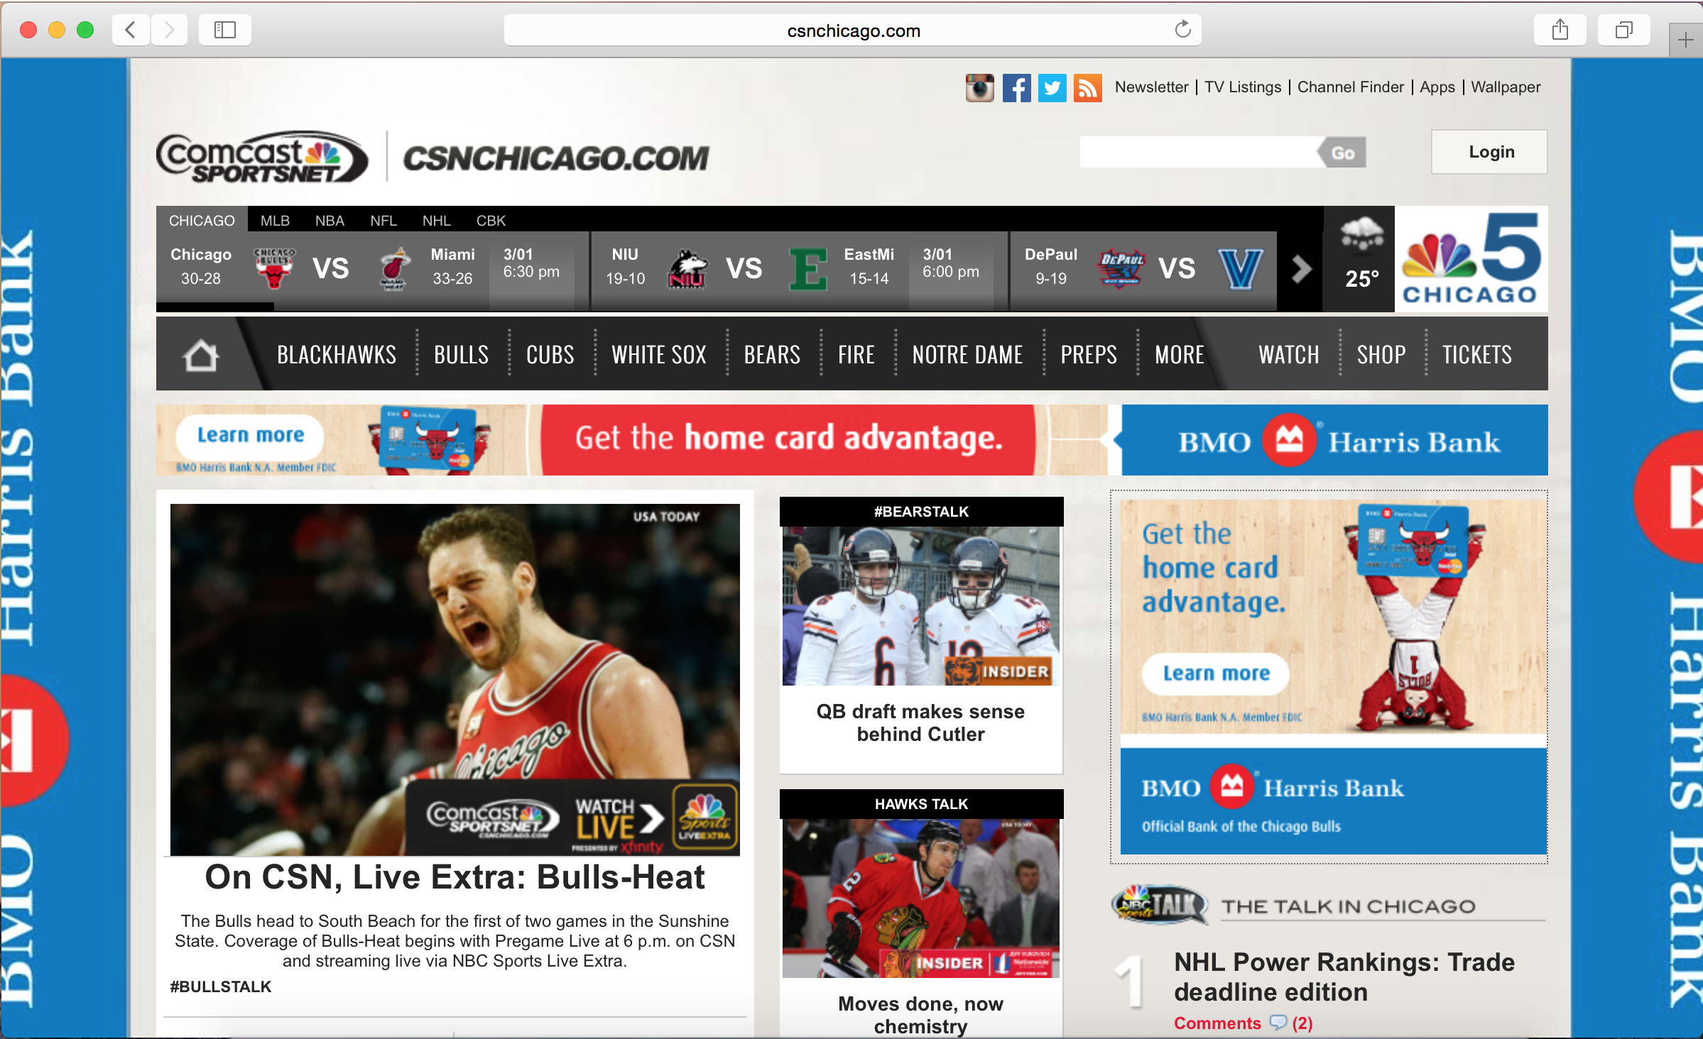Click the Comcast SportsNet logo
Screen dimensions: 1703x1039
(262, 157)
